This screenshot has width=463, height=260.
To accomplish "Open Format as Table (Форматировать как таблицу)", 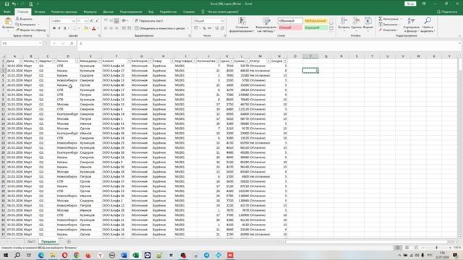I will pos(266,25).
